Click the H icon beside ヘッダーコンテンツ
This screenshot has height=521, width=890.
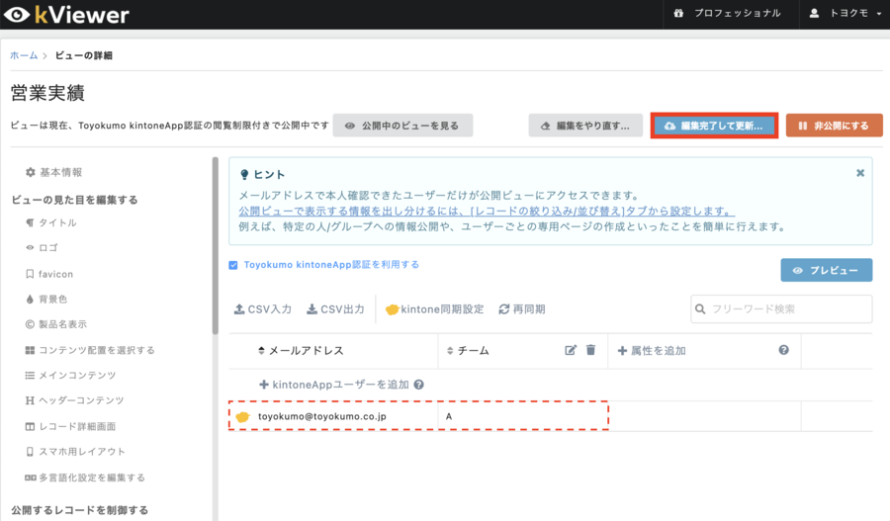coord(30,400)
